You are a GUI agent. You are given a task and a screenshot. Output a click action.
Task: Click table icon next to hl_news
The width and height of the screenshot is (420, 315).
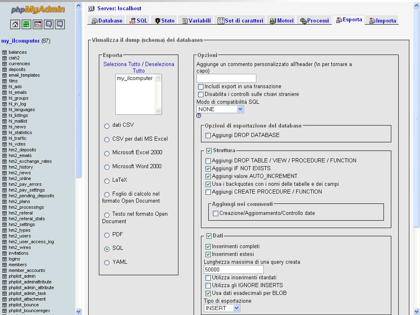4,127
